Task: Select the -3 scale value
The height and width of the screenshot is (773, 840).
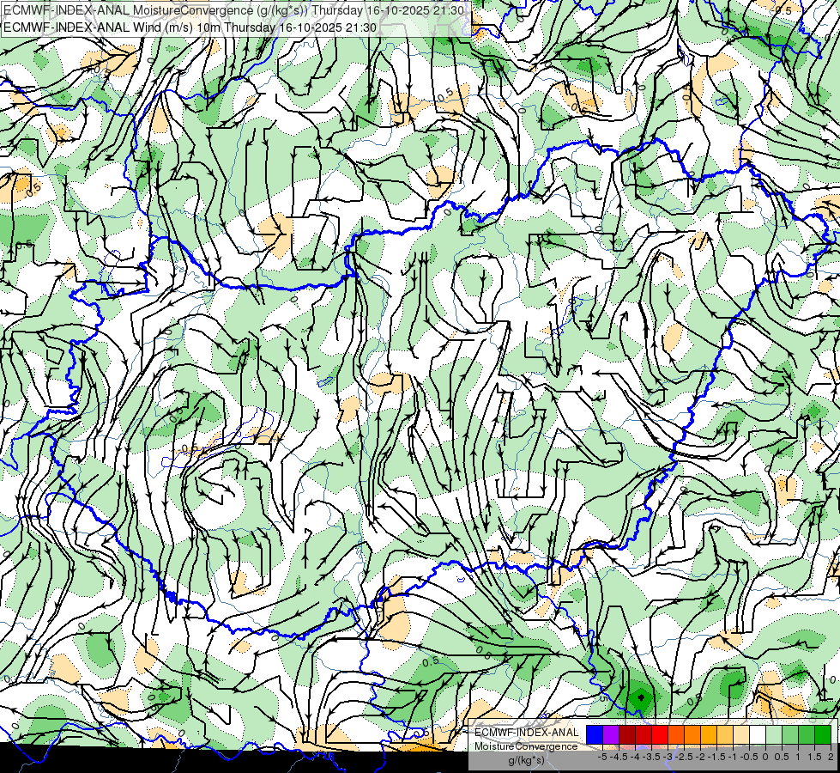Action: pyautogui.click(x=668, y=757)
